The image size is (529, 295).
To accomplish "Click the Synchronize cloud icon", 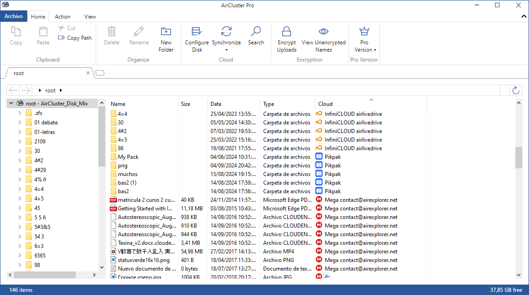I will tap(226, 32).
